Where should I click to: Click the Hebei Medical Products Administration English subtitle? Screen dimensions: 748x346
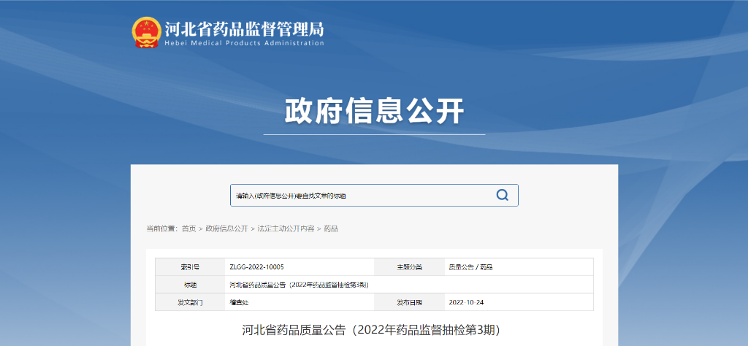244,43
